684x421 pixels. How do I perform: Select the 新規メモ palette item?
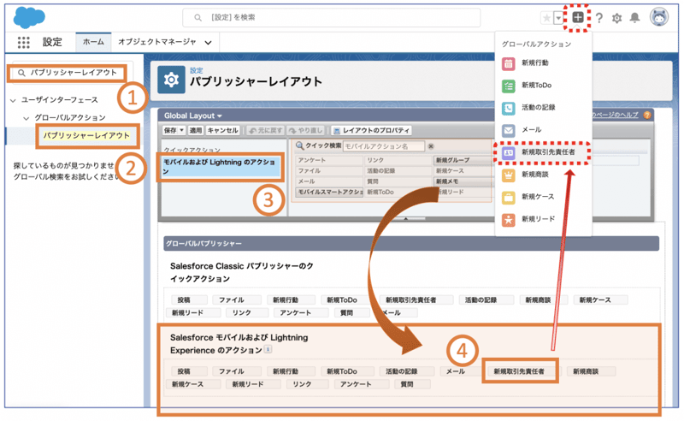pos(463,181)
